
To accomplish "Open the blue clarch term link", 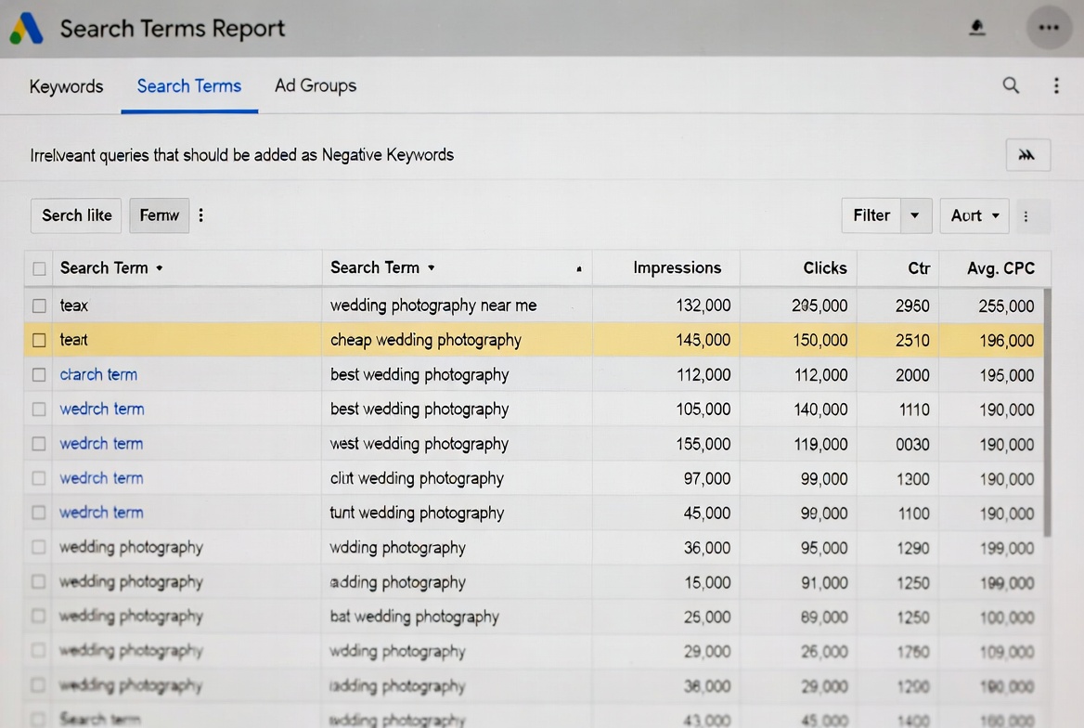I will 98,375.
